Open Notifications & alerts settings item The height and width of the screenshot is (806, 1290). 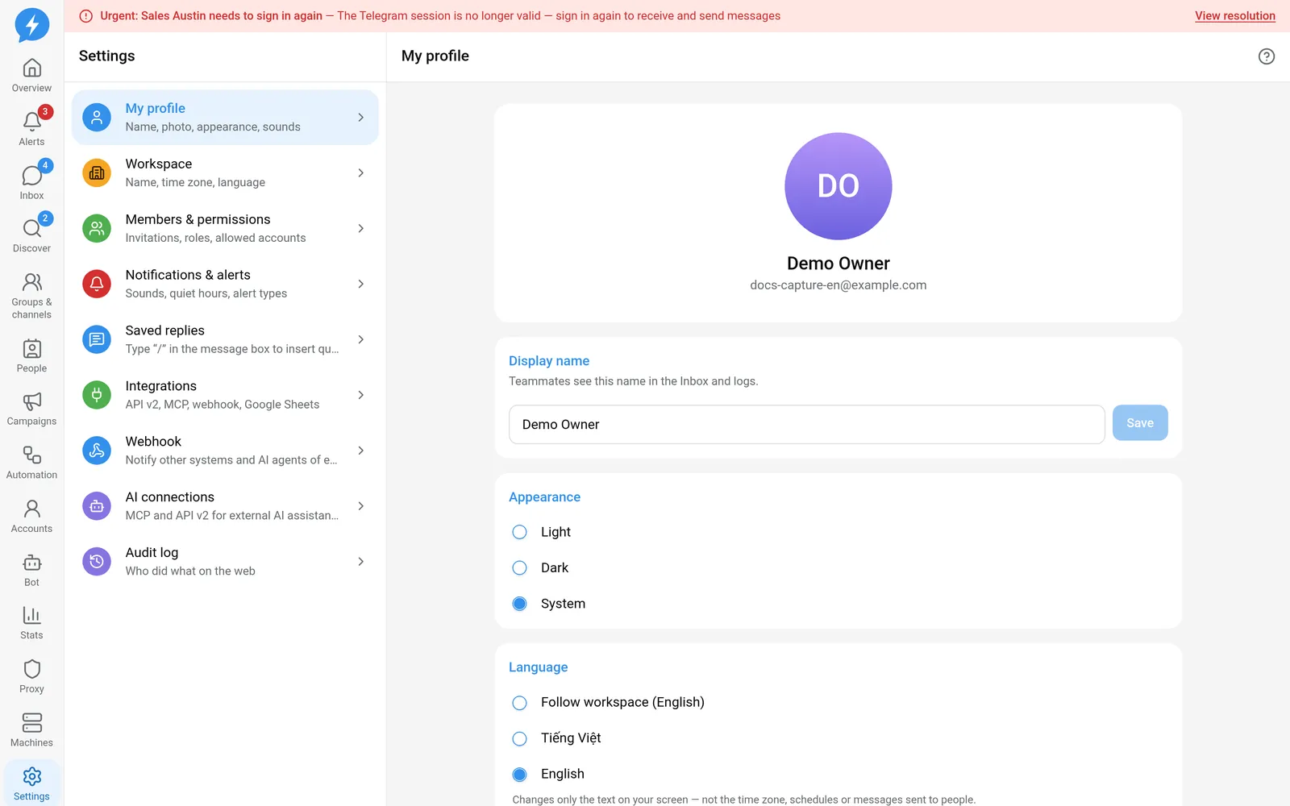point(225,284)
